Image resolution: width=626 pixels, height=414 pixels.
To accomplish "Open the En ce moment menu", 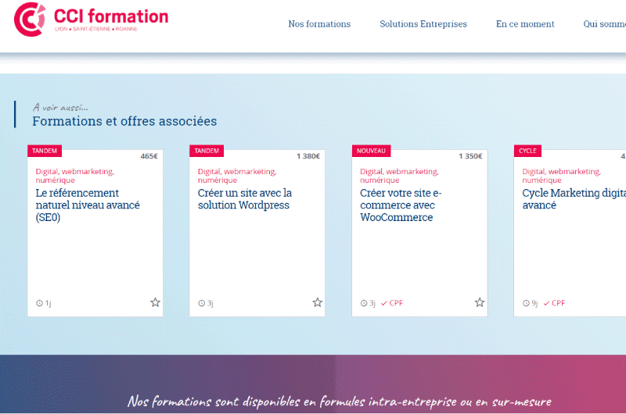I will [x=525, y=24].
